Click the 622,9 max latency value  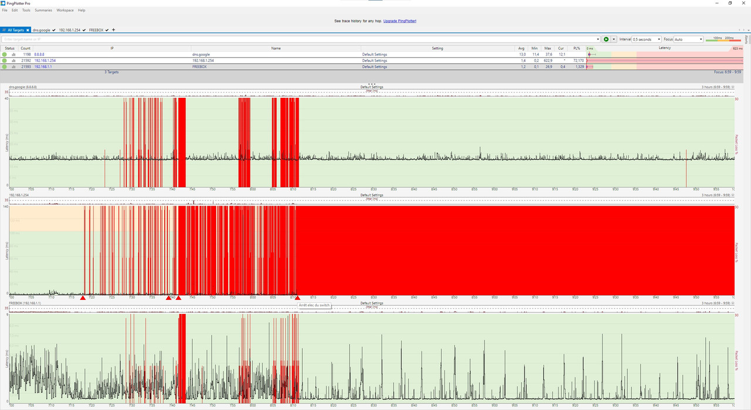[547, 60]
